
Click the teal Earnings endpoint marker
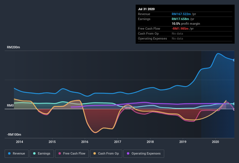coord(234,104)
